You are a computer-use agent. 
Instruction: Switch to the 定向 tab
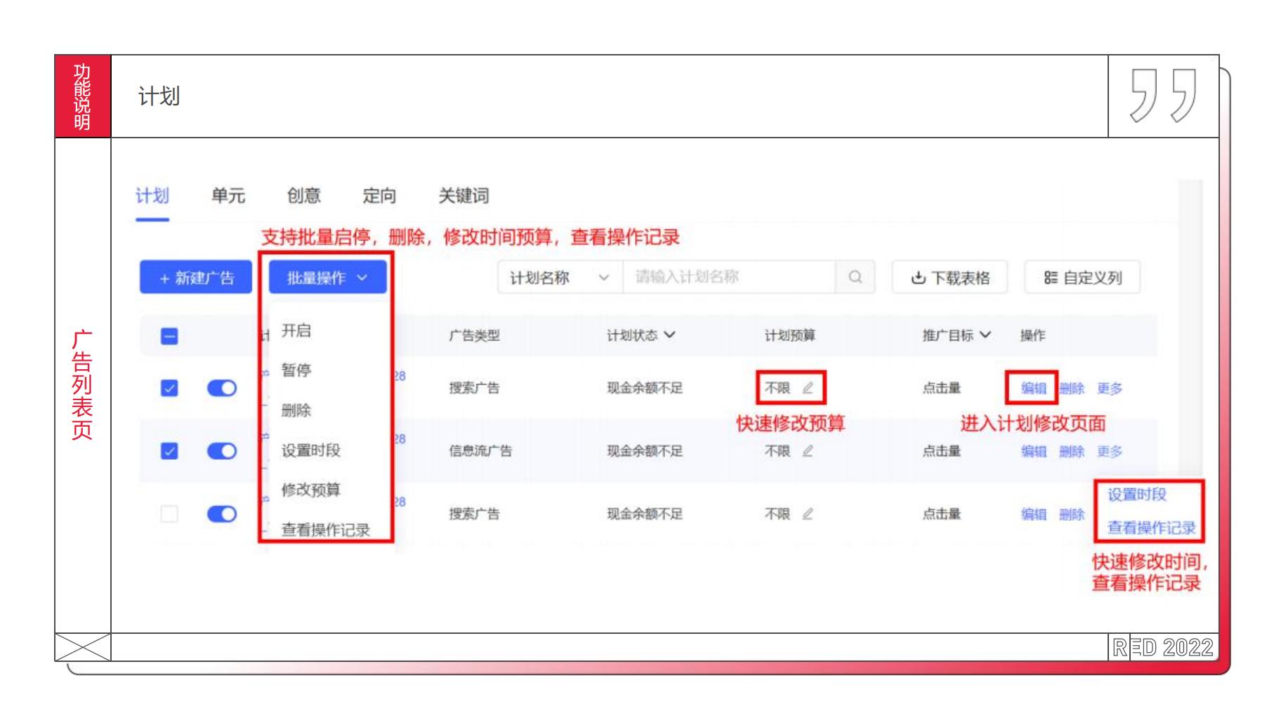(379, 196)
